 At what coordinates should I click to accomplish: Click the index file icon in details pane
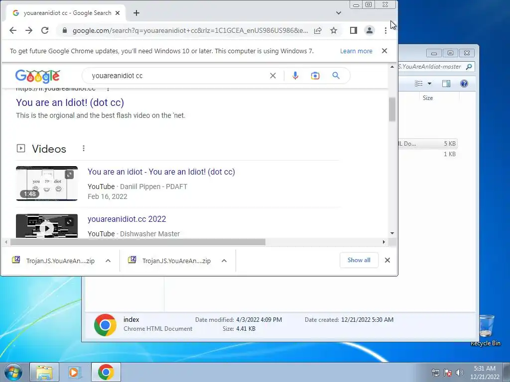[x=105, y=325]
